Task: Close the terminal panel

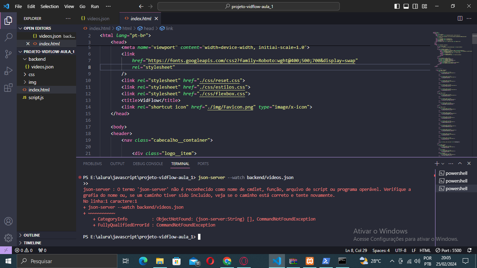Action: [x=469, y=163]
